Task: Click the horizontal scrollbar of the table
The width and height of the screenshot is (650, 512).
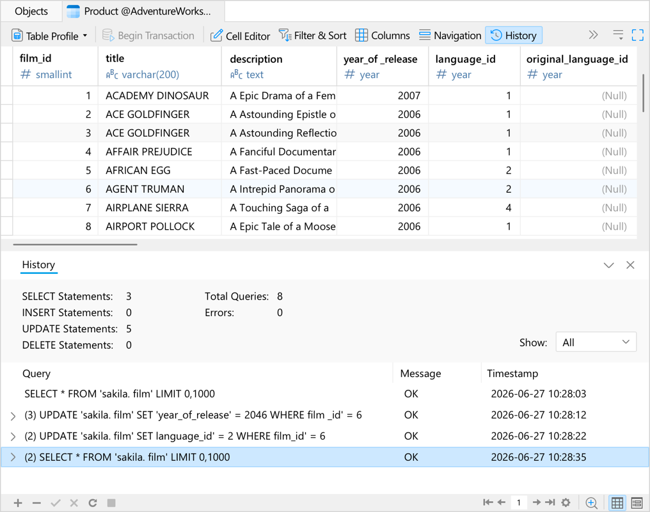Action: 75,244
